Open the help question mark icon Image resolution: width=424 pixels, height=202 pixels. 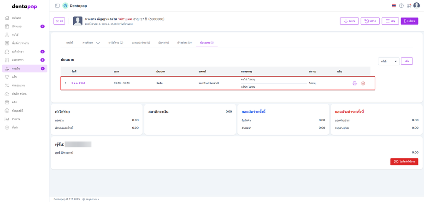click(x=401, y=6)
